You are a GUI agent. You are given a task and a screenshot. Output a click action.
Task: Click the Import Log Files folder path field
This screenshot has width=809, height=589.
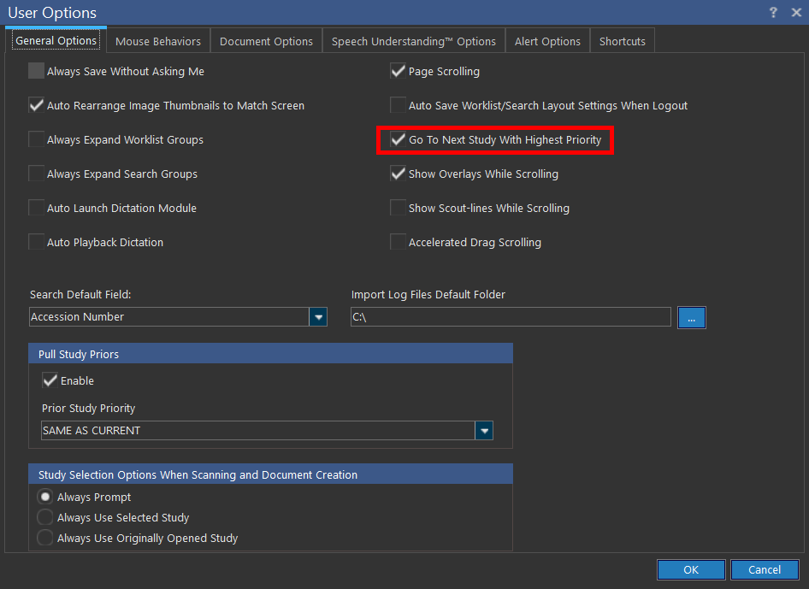511,317
